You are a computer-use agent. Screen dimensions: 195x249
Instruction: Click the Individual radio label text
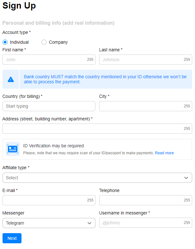(19, 42)
